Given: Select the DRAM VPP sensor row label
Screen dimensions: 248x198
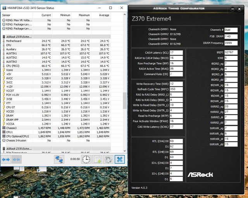Looking at the screenshot, I should tap(12, 120).
